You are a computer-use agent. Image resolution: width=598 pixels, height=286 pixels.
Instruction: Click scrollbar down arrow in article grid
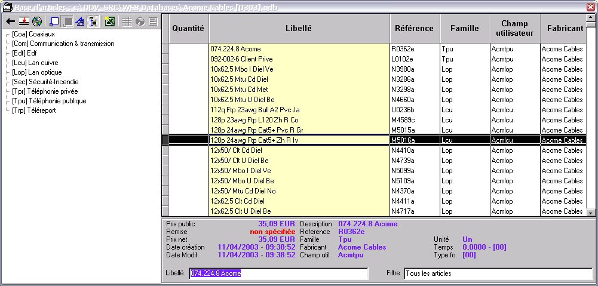point(591,212)
